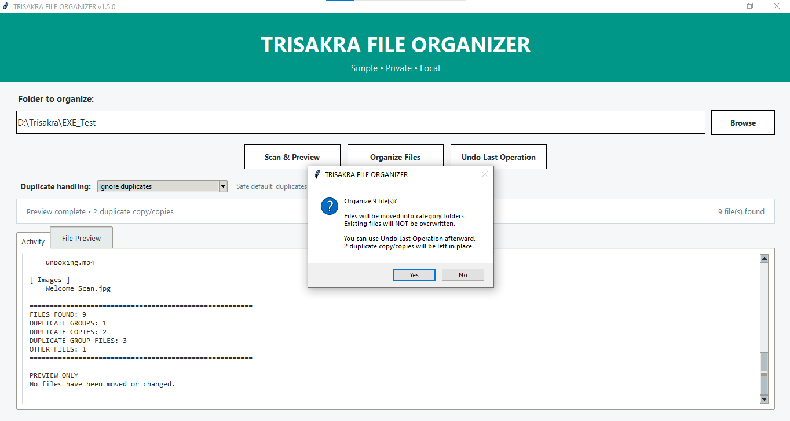Minimize the main application window
790x421 pixels.
pos(724,6)
